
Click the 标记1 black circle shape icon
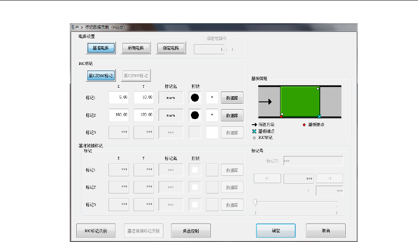[195, 98]
